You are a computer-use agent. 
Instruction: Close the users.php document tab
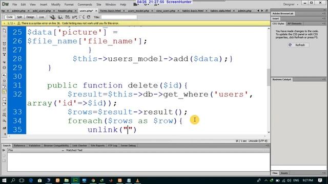tap(96, 11)
